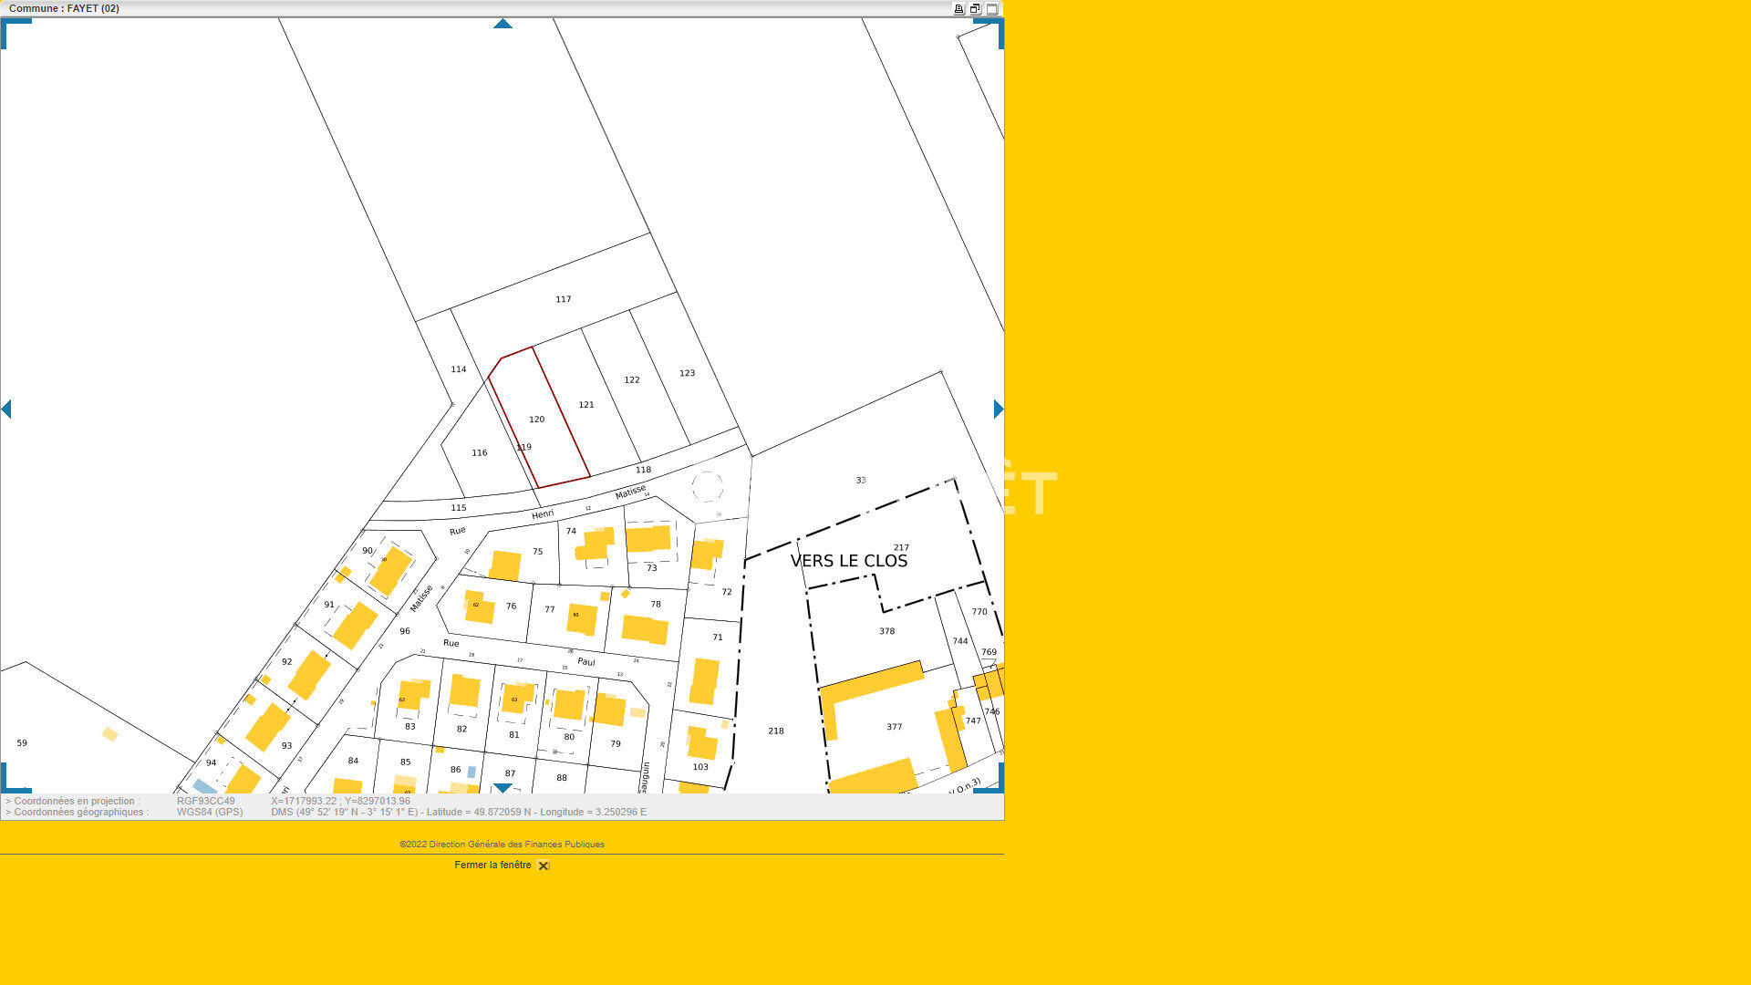Click the top-left blue corner pan bracket
Image resolution: width=1751 pixels, height=985 pixels.
click(16, 34)
